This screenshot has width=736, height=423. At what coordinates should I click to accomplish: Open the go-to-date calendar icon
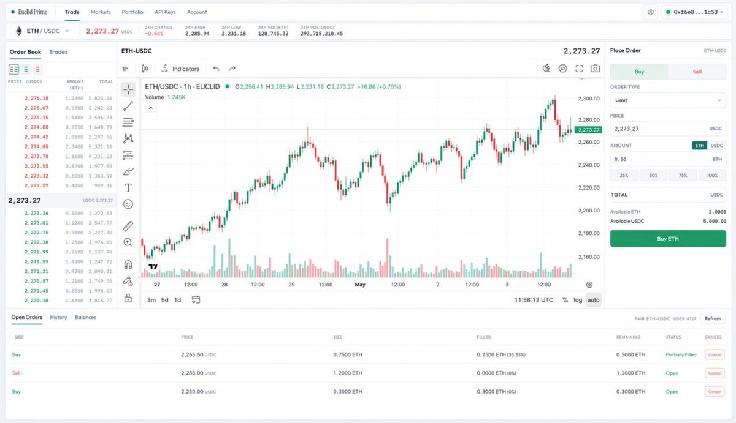(196, 300)
